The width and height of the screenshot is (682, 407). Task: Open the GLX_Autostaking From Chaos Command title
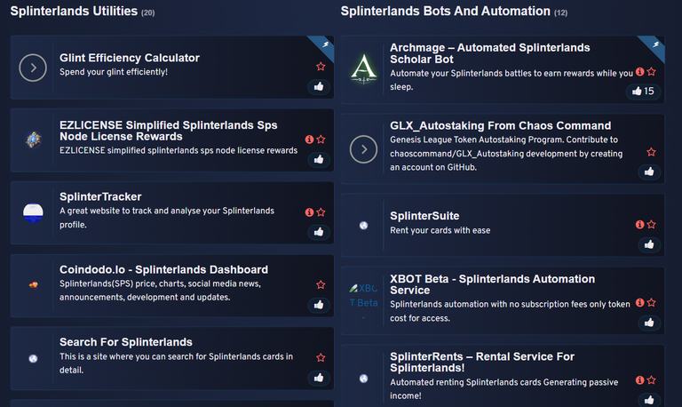[x=500, y=126]
